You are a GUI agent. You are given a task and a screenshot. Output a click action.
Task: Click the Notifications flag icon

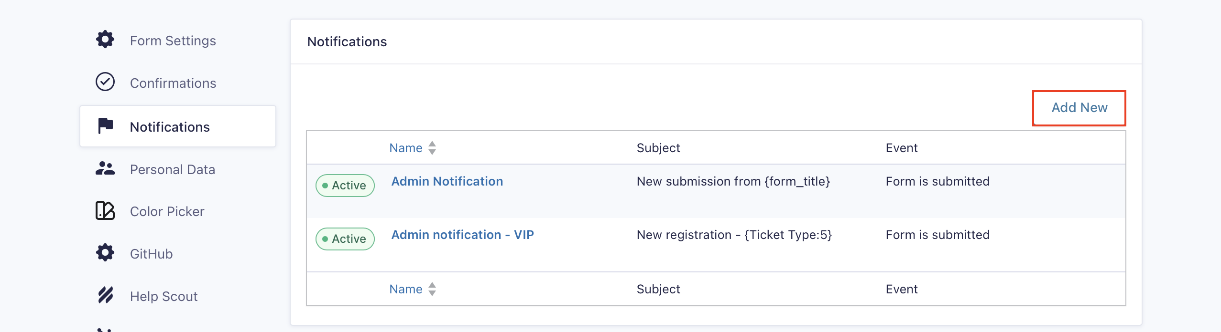[x=105, y=126]
